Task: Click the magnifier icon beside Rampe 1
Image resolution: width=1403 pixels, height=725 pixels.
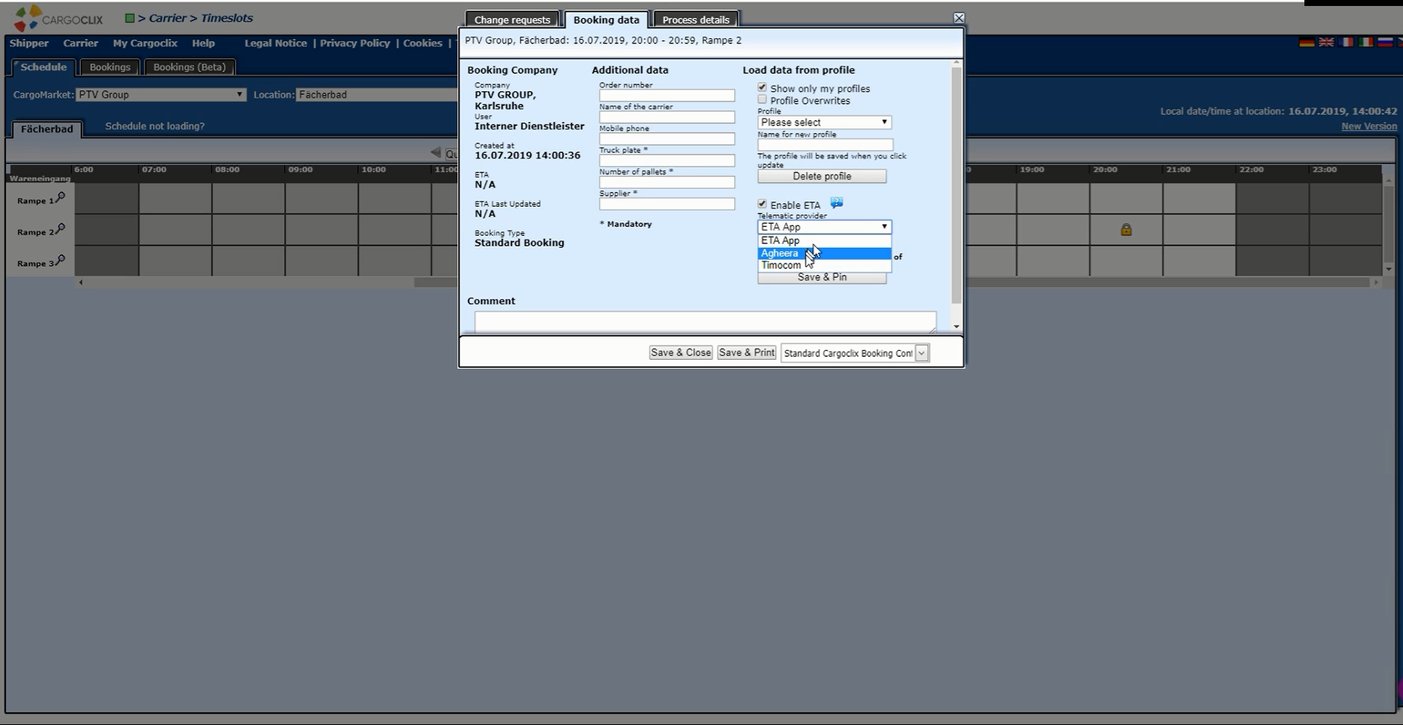Action: 61,198
